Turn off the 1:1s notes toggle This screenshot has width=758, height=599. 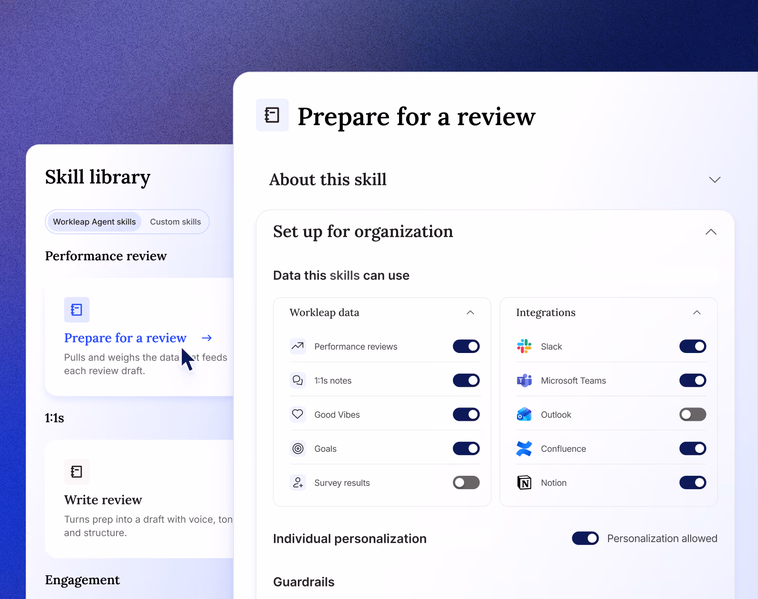click(x=466, y=380)
